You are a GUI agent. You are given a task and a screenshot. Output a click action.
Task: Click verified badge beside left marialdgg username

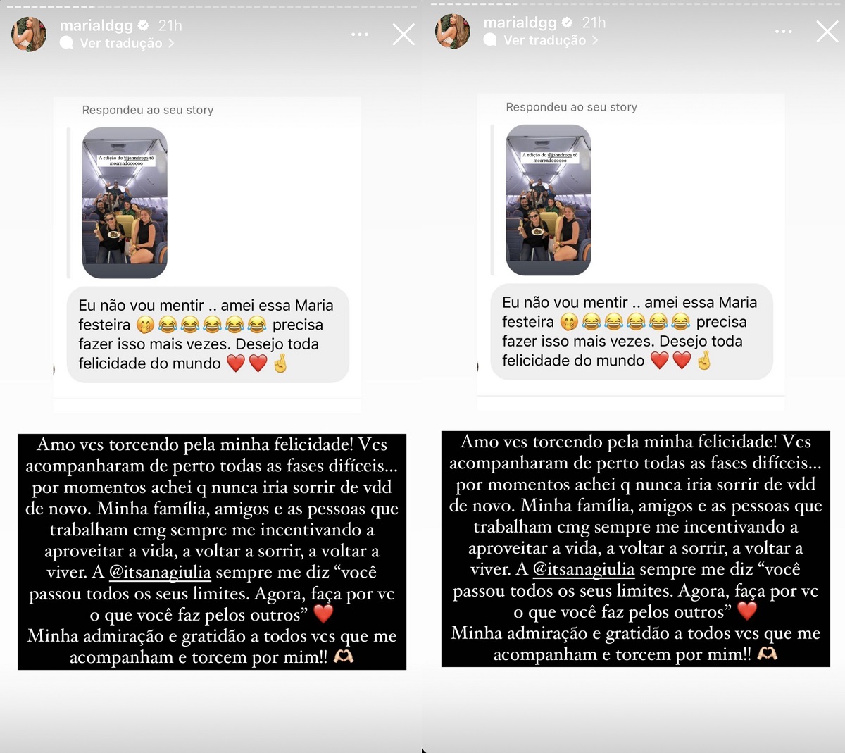(x=144, y=25)
